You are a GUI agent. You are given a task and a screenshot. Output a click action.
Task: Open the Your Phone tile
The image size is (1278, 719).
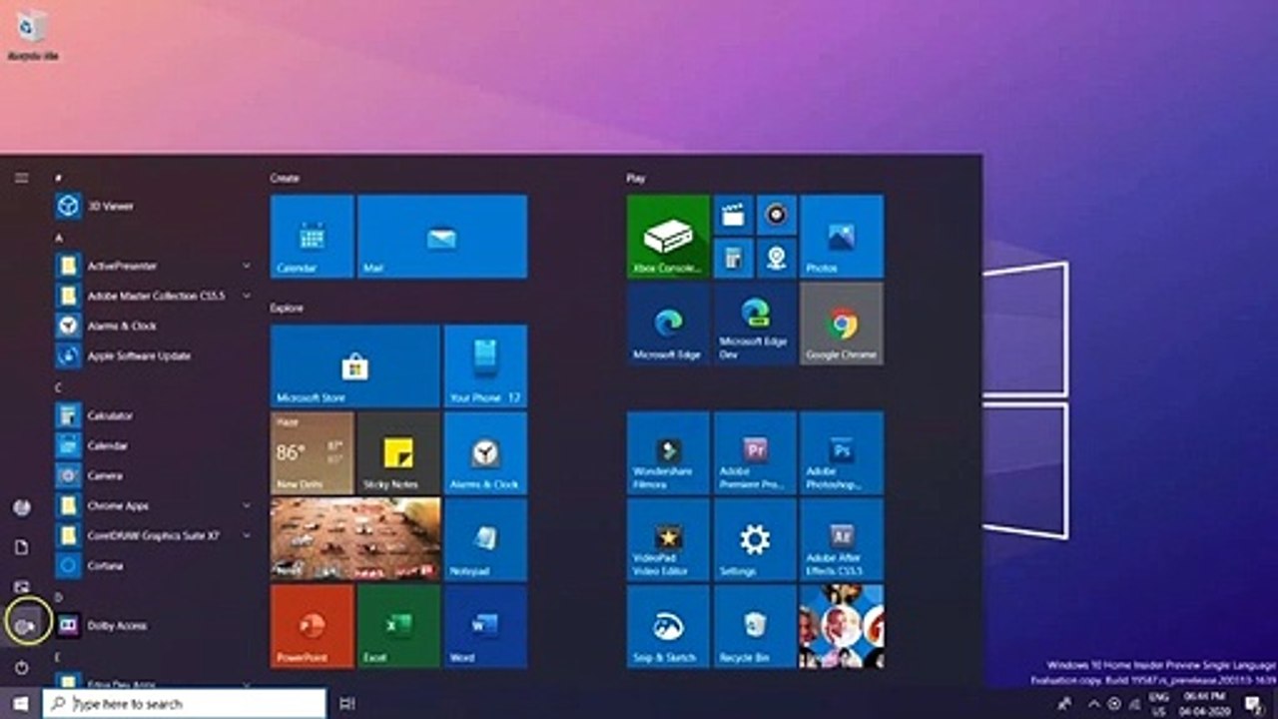tap(485, 365)
